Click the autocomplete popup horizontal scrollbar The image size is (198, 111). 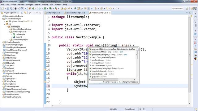105,80
